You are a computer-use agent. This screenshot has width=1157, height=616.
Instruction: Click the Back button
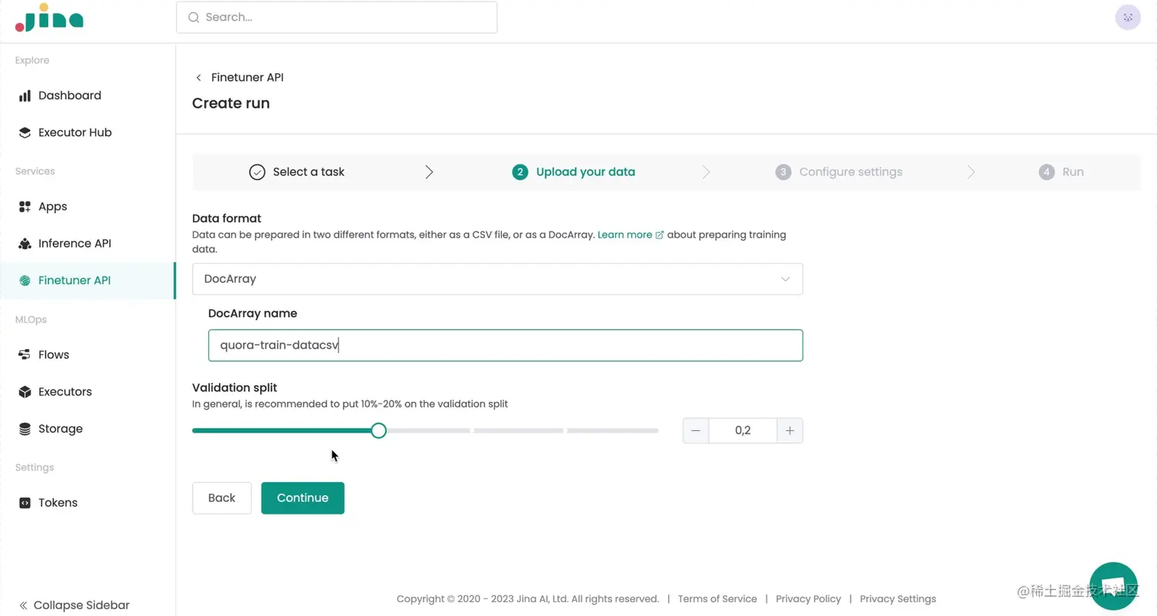pos(222,498)
